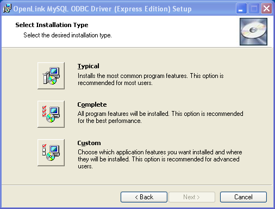
Task: Click the 'All program features will be installed' text
Action: [x=160, y=117]
